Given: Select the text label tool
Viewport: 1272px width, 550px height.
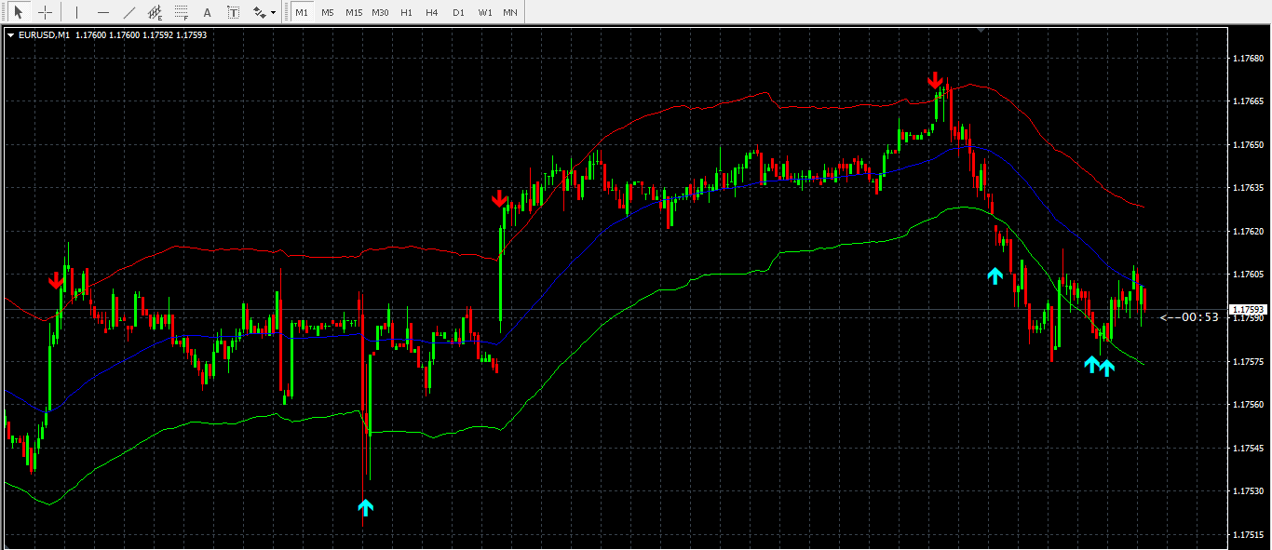Looking at the screenshot, I should coord(233,13).
